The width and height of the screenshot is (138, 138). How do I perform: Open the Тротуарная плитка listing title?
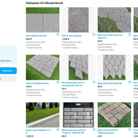tap(36, 36)
